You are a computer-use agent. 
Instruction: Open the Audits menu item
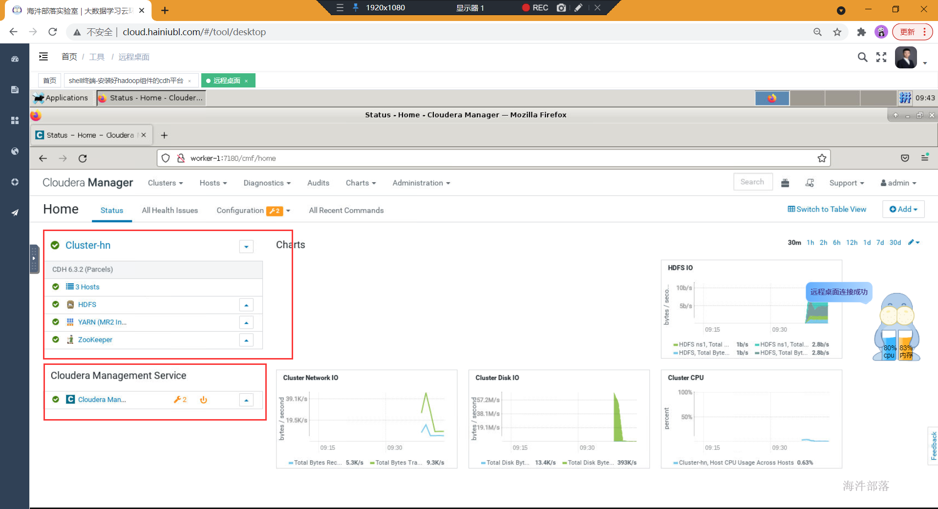coord(318,183)
